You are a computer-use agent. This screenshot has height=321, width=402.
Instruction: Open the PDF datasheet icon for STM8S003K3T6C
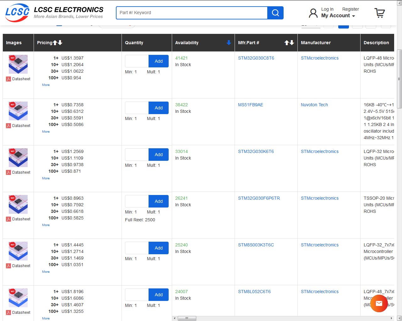click(x=8, y=266)
